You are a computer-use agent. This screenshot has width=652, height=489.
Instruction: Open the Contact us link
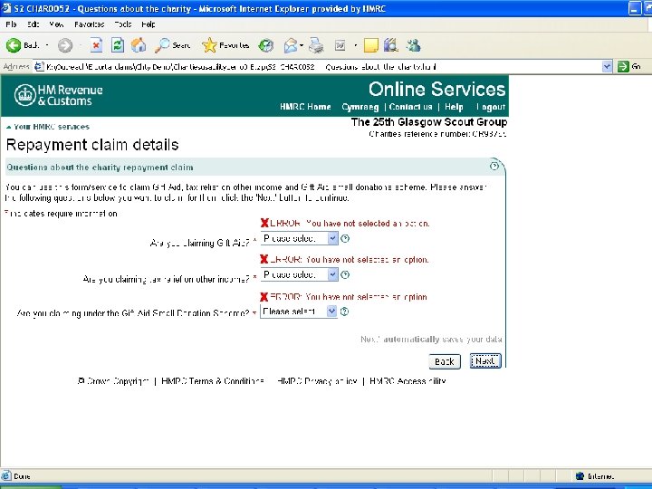(410, 107)
